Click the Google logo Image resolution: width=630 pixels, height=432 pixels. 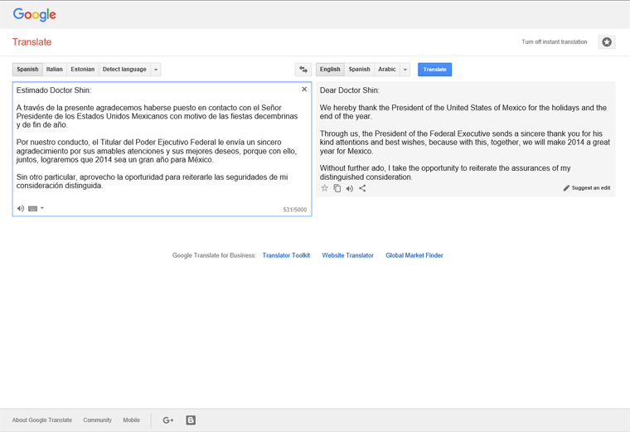35,14
